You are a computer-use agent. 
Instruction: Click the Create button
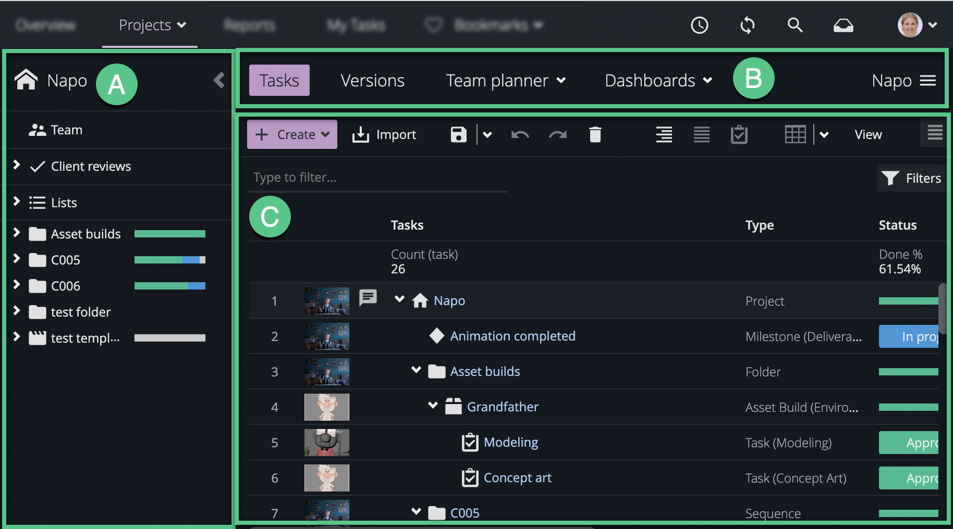point(291,134)
